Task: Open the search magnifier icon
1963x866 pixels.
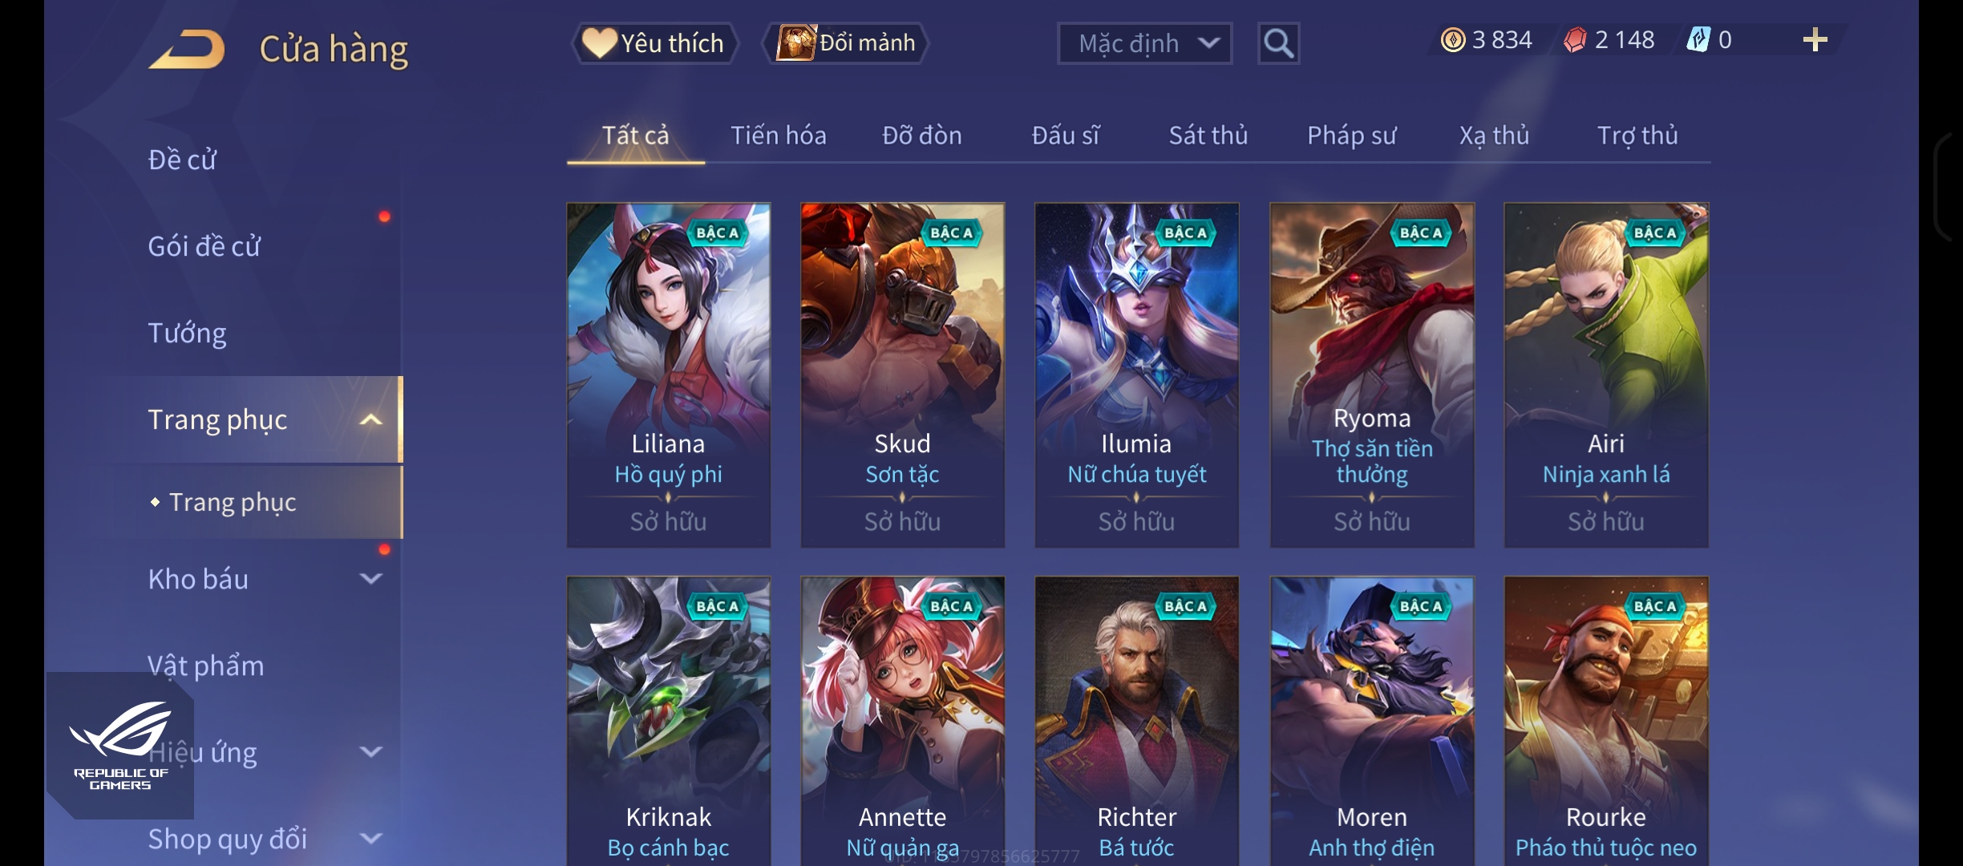Action: 1278,43
